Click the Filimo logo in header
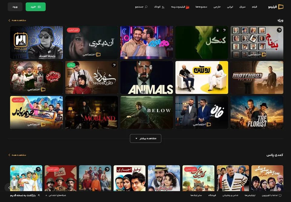The height and width of the screenshot is (202, 291). point(276,7)
